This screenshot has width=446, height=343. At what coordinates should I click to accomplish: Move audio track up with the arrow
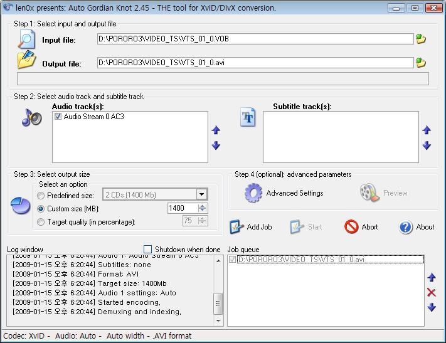216,130
